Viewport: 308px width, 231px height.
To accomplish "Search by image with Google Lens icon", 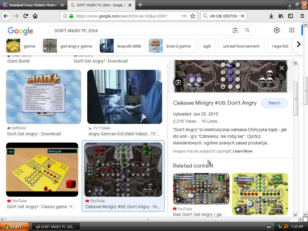I will [x=235, y=30].
